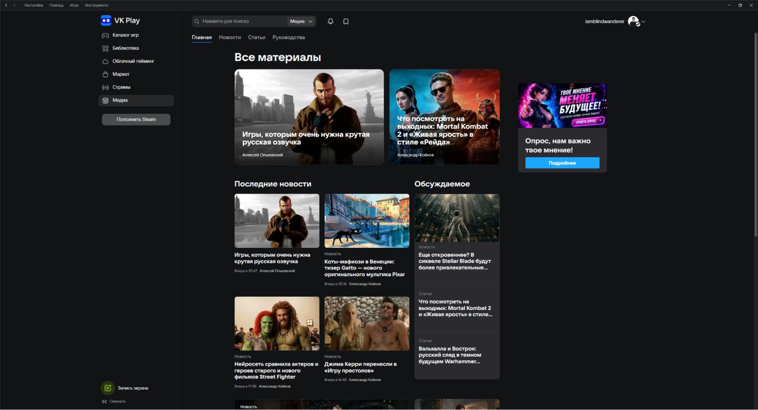Open the Стримы broadcast icon

pos(105,88)
